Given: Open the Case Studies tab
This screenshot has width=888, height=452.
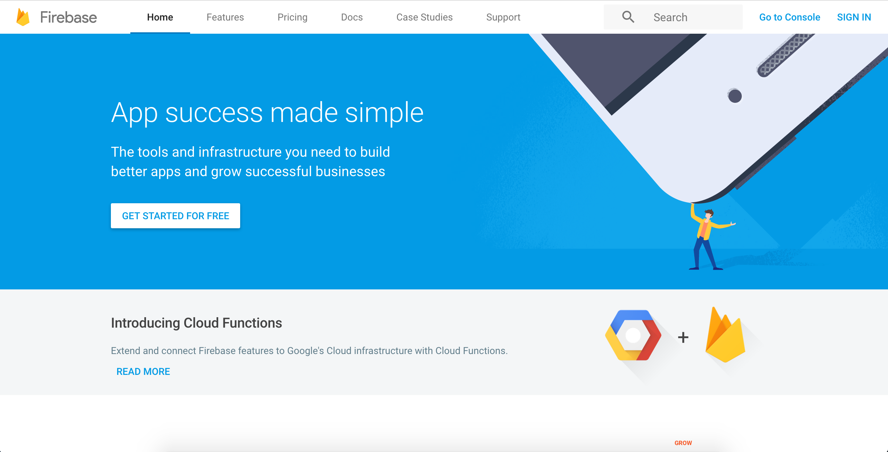Looking at the screenshot, I should pos(424,17).
